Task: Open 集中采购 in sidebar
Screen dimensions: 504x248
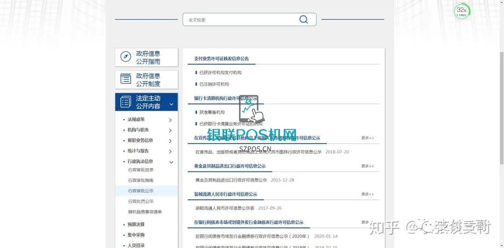Action: coord(136,235)
